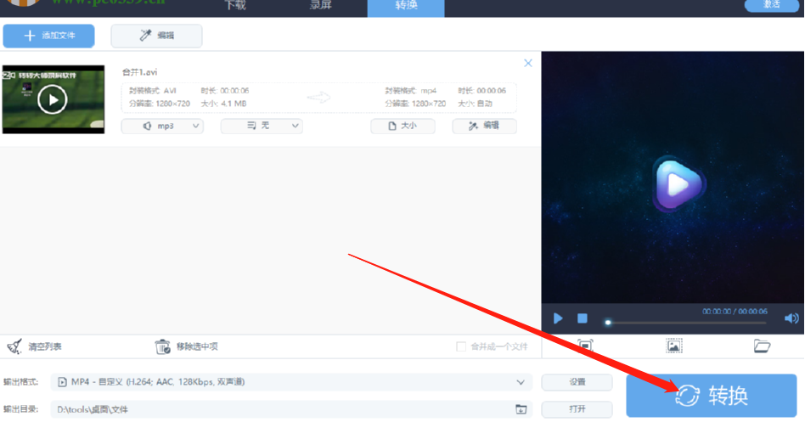The image size is (805, 422).
Task: Mute the preview volume speaker icon
Action: [x=791, y=318]
